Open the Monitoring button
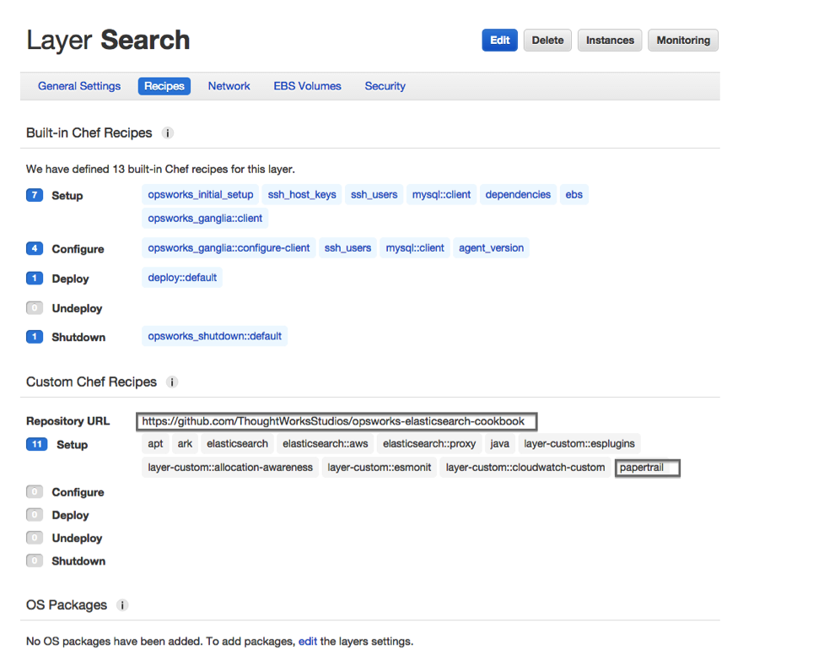 [683, 41]
